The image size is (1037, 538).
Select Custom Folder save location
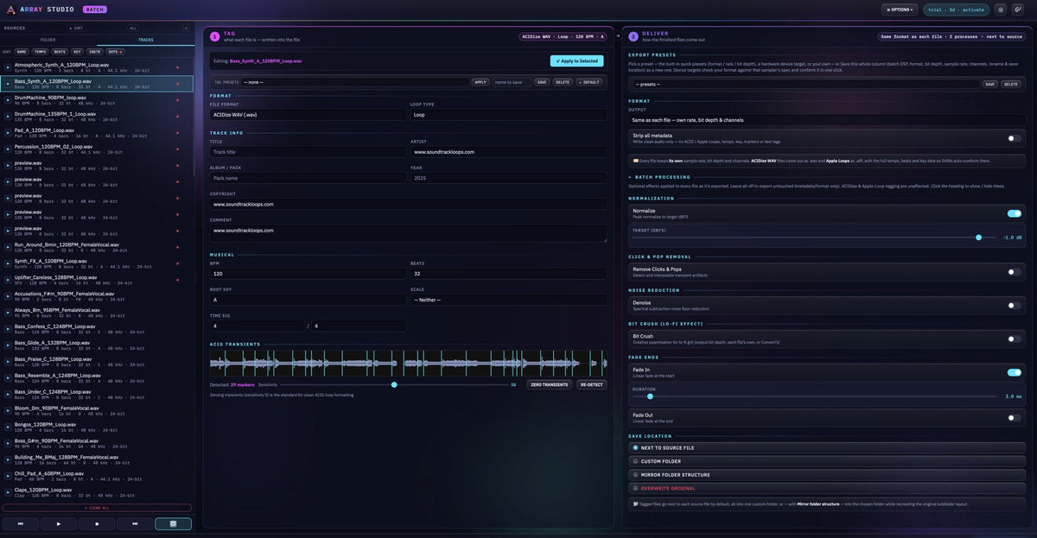(x=827, y=461)
